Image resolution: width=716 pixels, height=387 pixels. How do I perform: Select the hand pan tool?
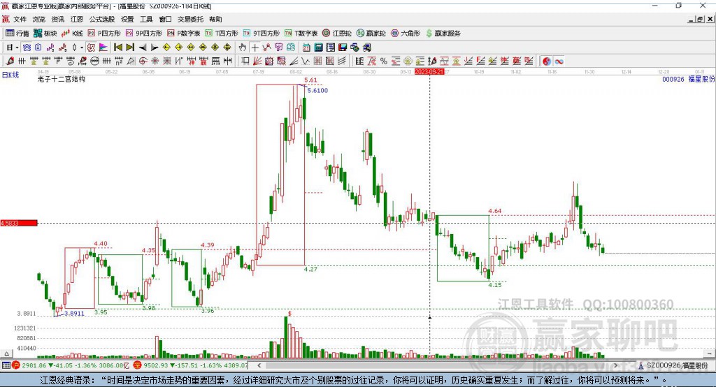coord(243,47)
